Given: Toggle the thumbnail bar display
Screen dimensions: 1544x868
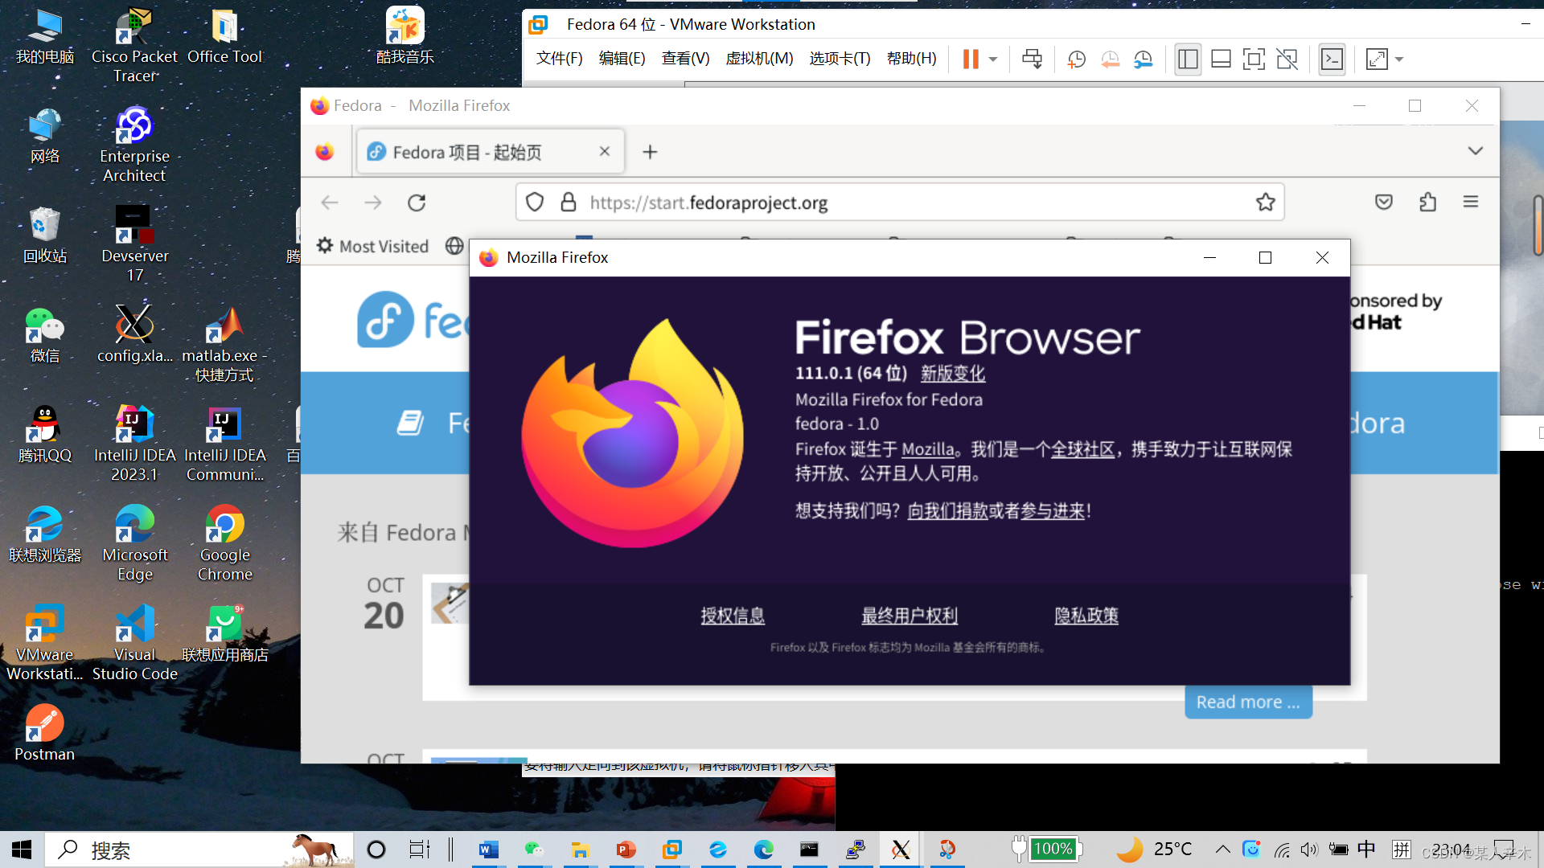Looking at the screenshot, I should click(x=1221, y=59).
